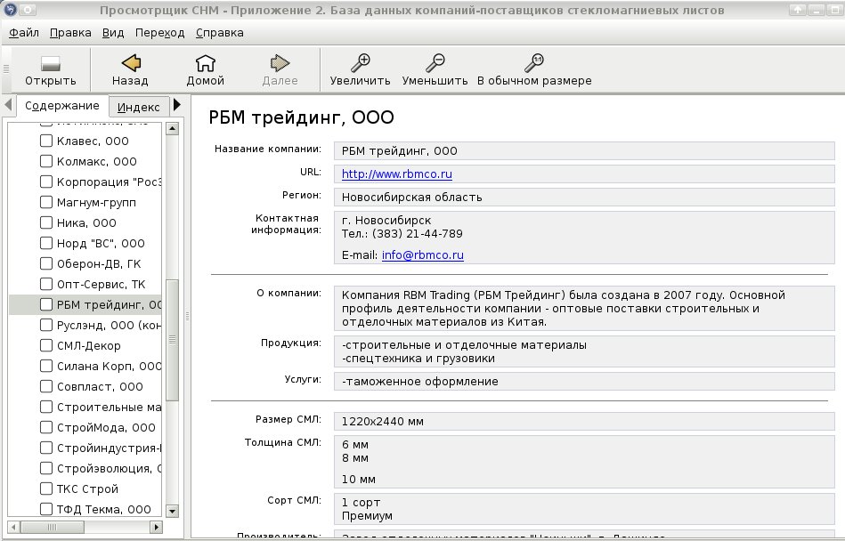This screenshot has height=541, width=845.
Task: Select ТКС Строй entry
Action: (87, 489)
